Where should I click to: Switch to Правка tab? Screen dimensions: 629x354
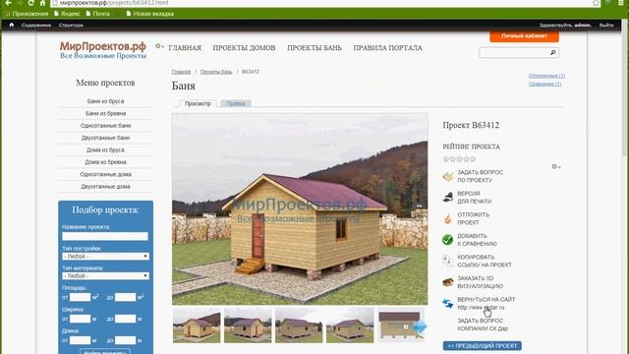click(x=236, y=103)
